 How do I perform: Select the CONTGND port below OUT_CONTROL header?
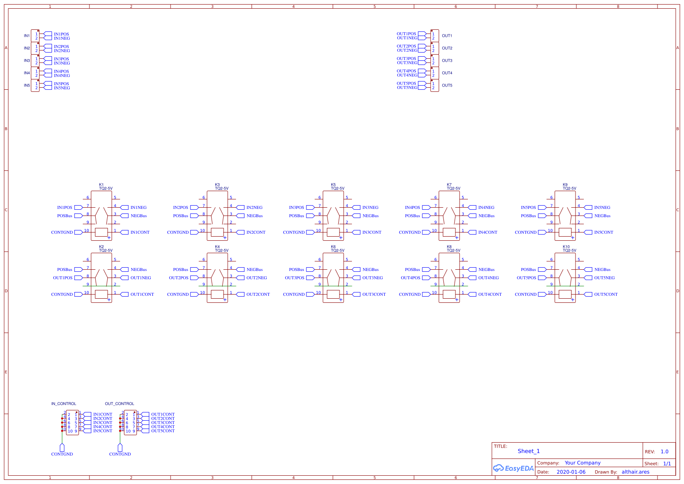coord(120,448)
